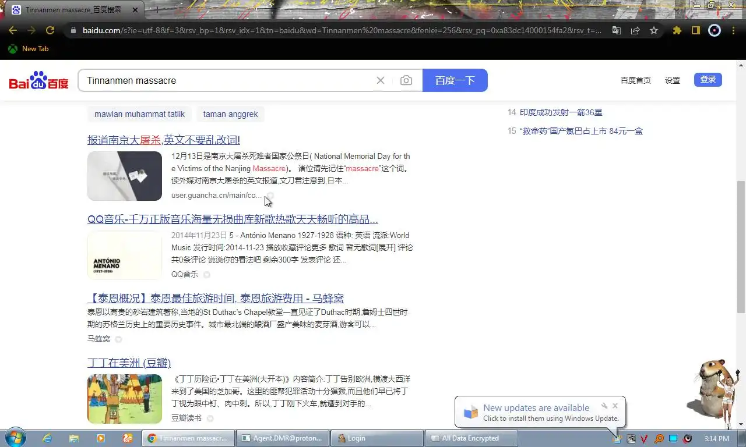Click the QQ音乐 source label

[x=185, y=274]
